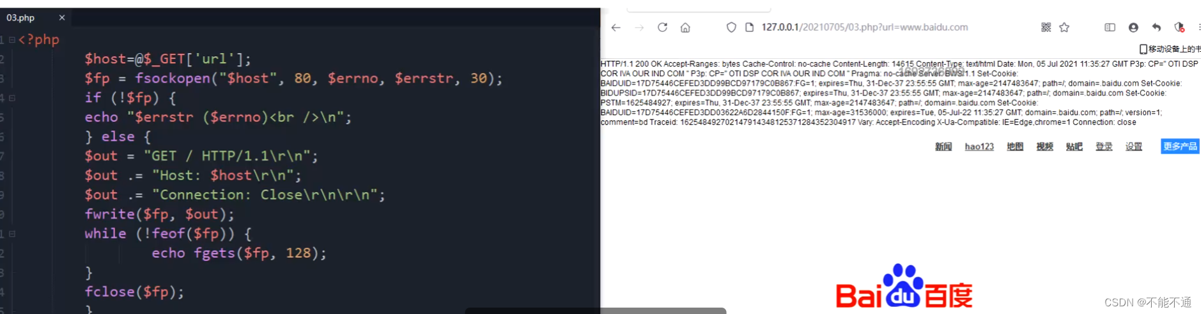1201x314 pixels.
Task: Open the 登录 login link
Action: 1104,146
